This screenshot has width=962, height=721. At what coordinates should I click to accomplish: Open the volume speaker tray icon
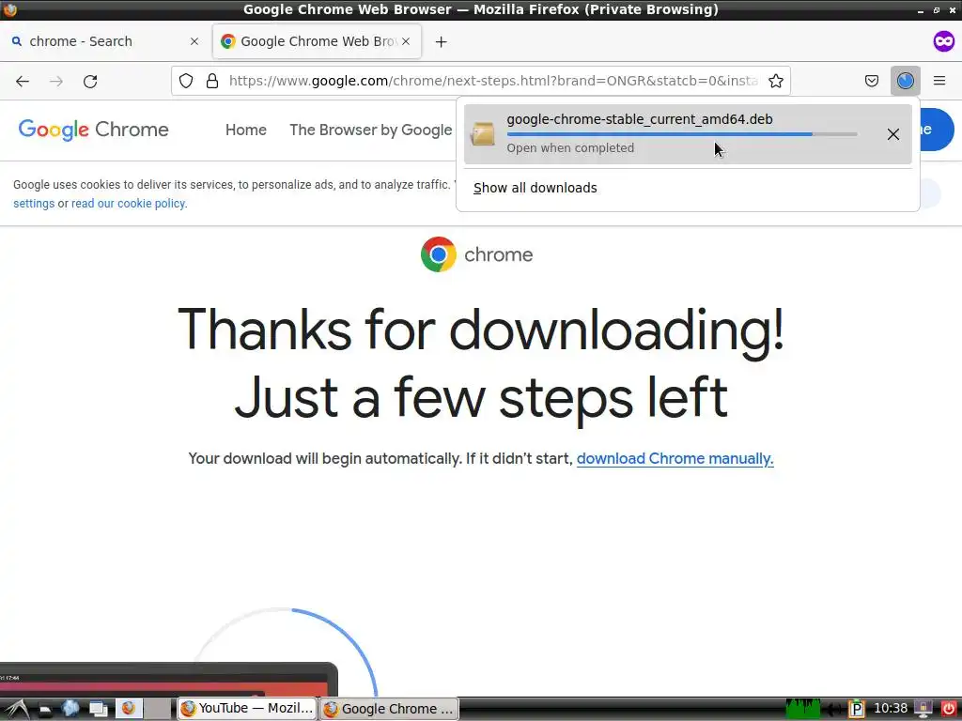pyautogui.click(x=832, y=710)
